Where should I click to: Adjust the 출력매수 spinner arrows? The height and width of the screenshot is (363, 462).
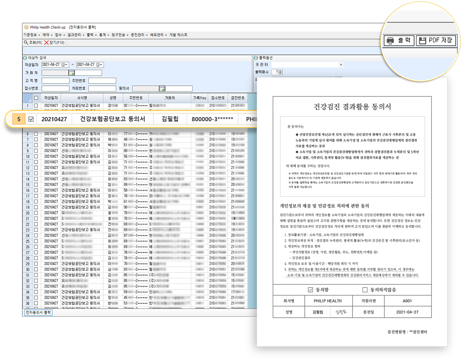(280, 72)
